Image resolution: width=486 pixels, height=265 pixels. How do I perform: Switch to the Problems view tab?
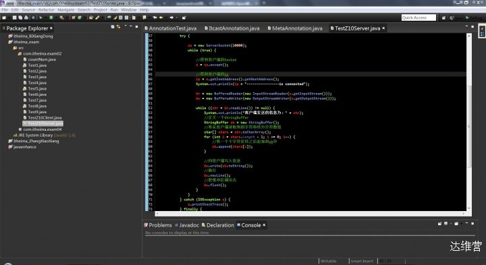158,225
